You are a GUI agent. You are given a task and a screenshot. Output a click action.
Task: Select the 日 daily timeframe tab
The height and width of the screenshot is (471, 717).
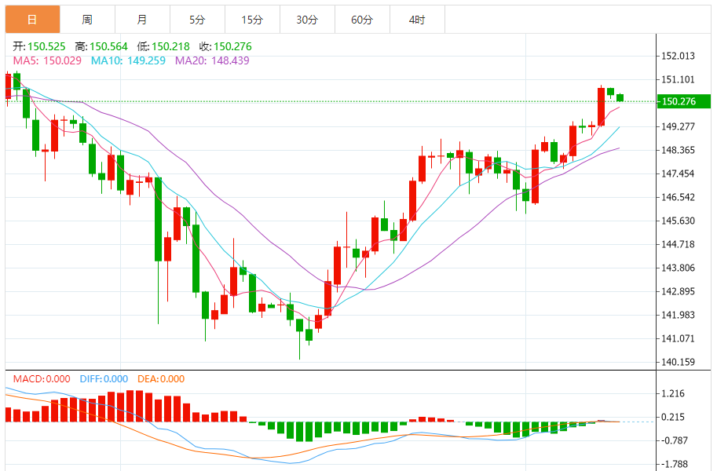click(x=32, y=19)
